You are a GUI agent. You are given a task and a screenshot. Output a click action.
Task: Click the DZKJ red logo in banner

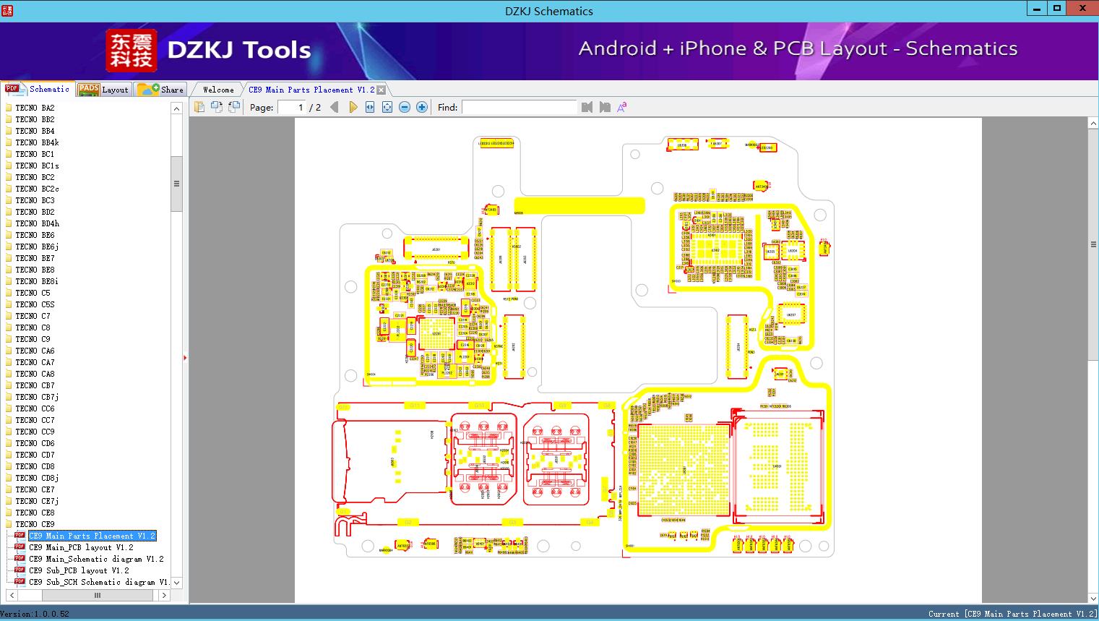132,51
